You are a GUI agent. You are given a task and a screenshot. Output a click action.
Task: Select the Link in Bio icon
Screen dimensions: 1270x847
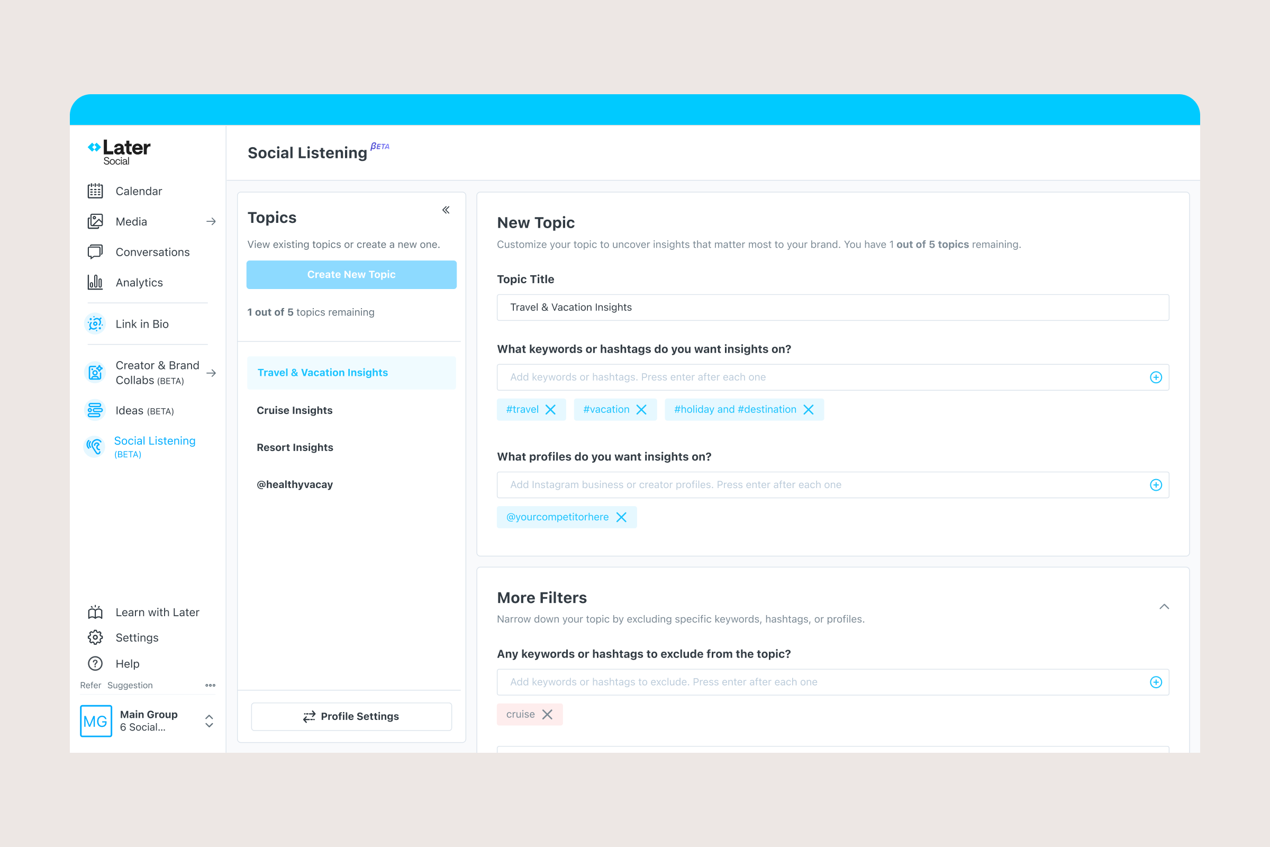point(95,323)
